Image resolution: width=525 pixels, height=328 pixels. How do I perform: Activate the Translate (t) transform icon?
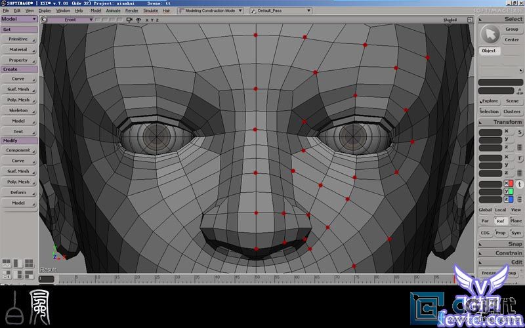(x=520, y=184)
